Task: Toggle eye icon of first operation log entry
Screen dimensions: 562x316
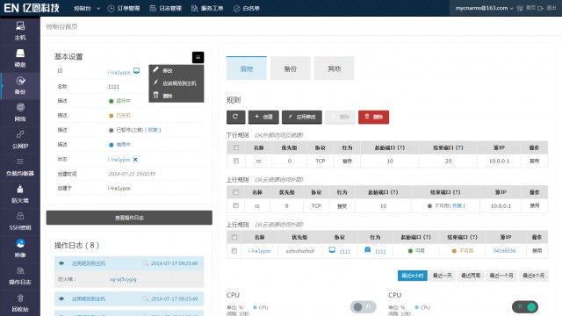Action: (61, 263)
